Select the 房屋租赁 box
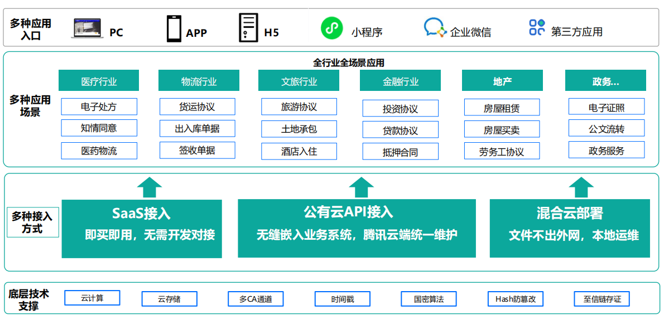 pyautogui.click(x=502, y=107)
